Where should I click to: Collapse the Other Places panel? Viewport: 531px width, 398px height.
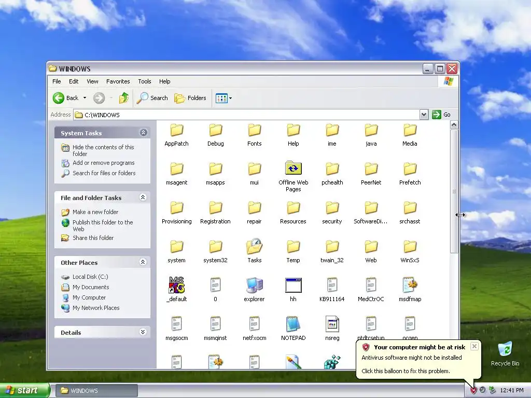point(143,262)
